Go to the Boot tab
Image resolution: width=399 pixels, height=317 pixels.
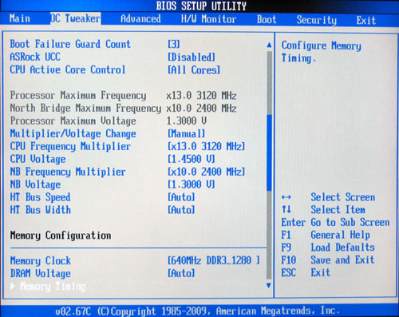(x=267, y=20)
